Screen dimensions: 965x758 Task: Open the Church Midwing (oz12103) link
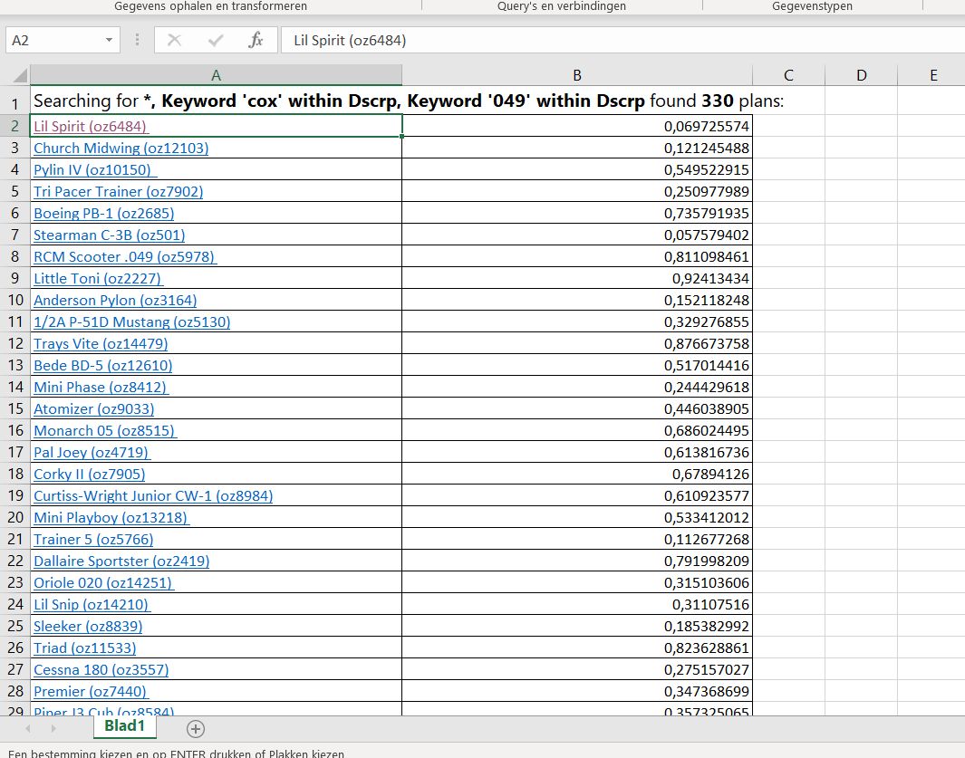coord(121,149)
